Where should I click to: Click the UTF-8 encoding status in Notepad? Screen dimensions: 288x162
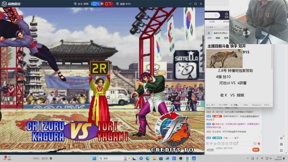[x=266, y=105]
